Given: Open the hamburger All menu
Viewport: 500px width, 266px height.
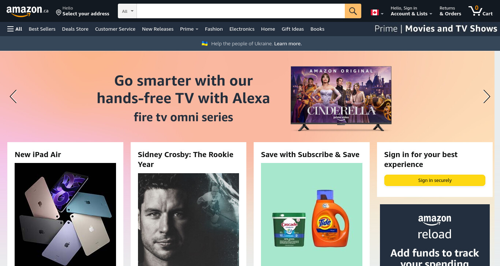Looking at the screenshot, I should [x=15, y=29].
